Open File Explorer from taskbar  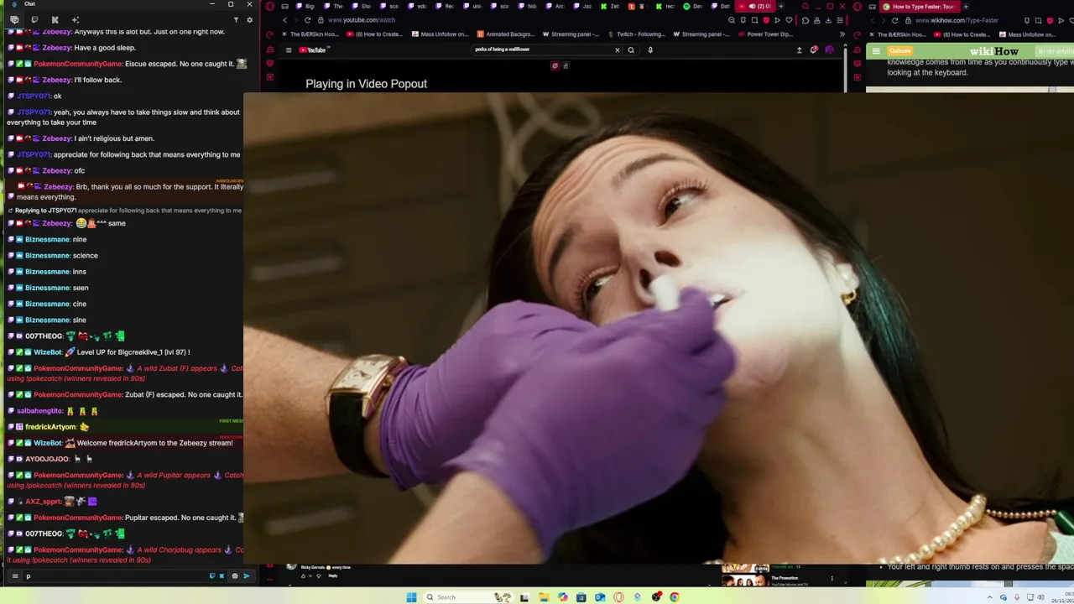[x=544, y=597]
